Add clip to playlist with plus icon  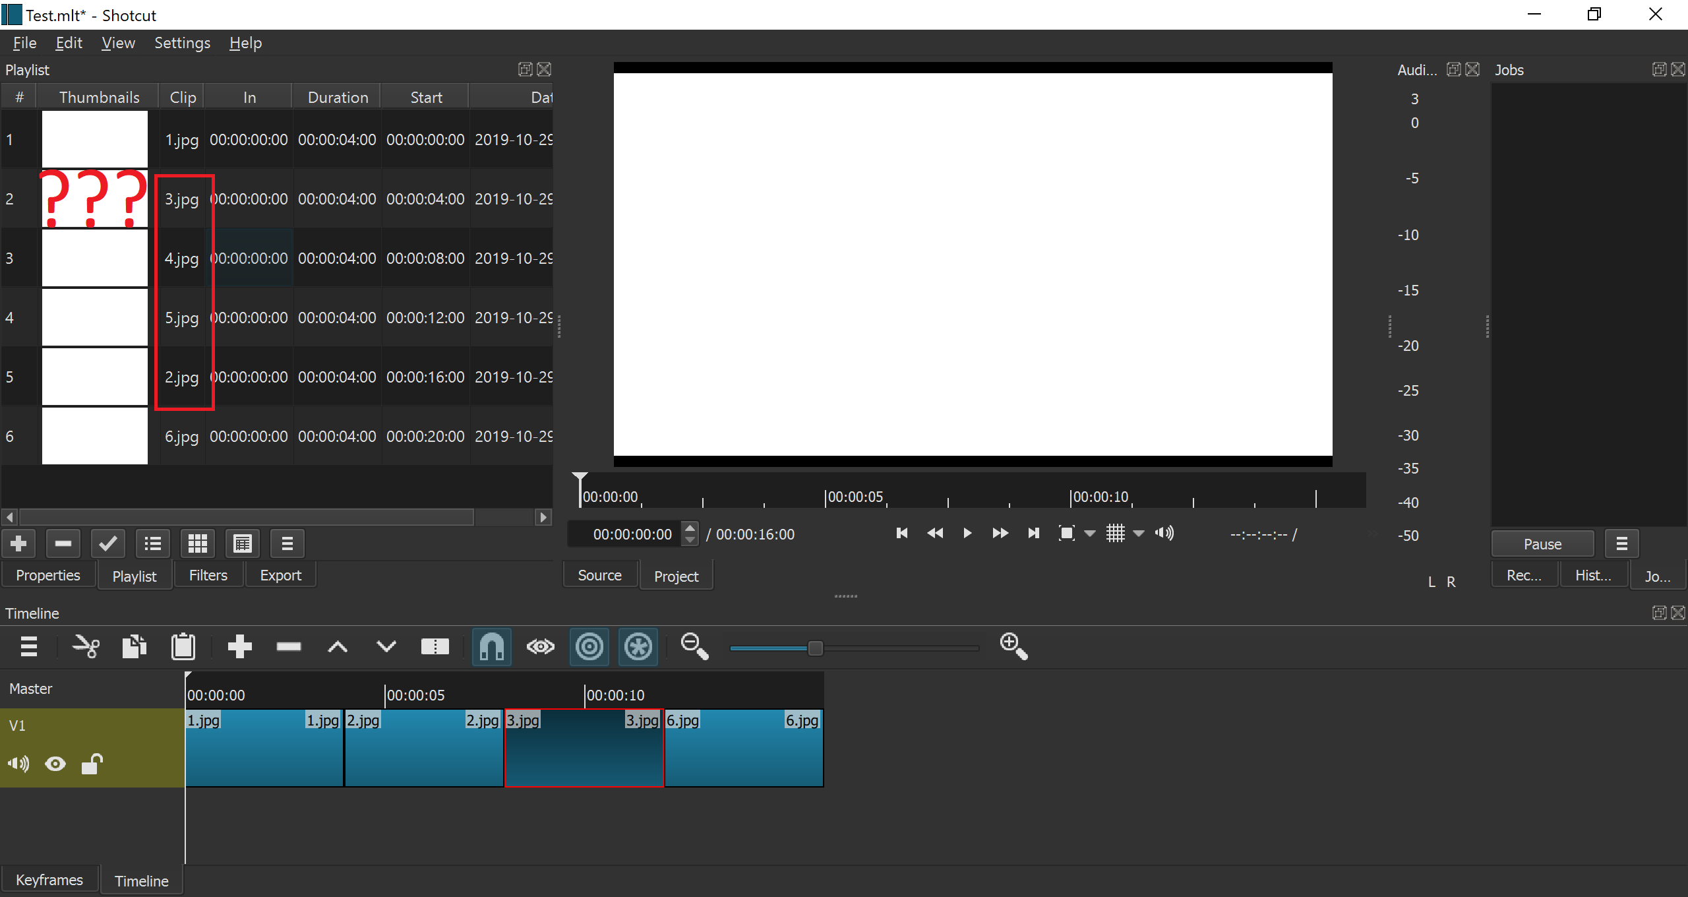[x=18, y=543]
